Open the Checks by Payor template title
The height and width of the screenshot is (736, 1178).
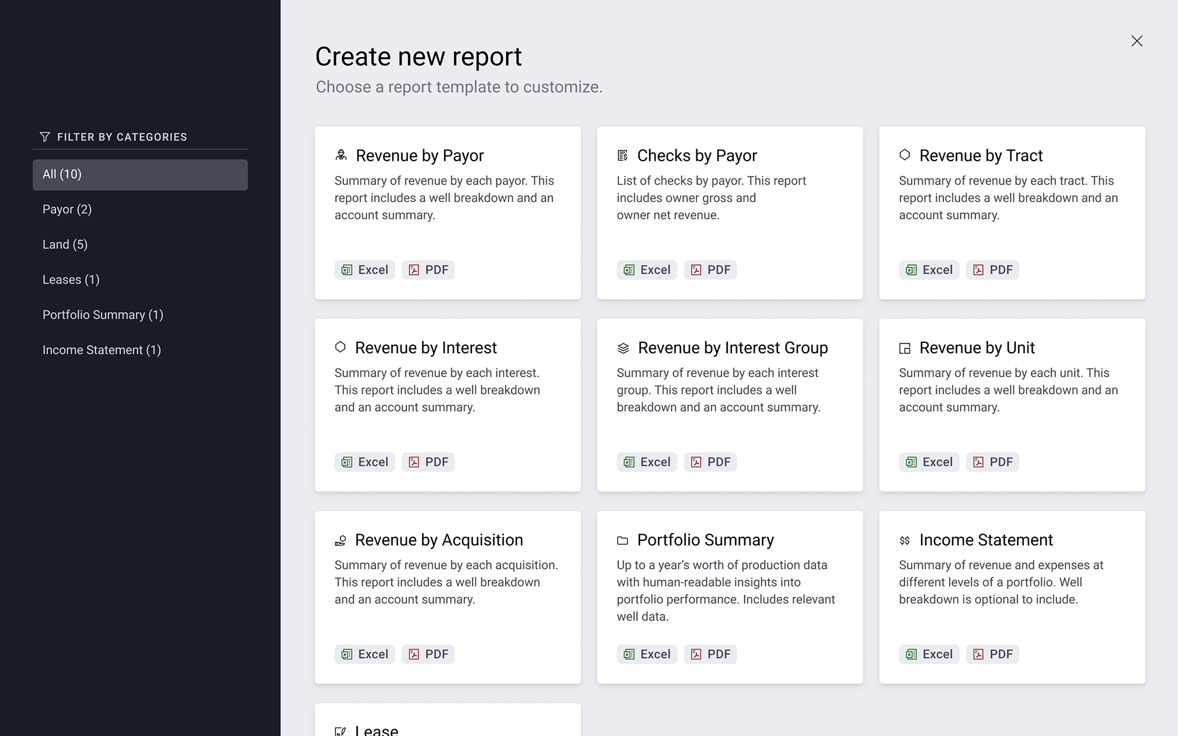697,156
